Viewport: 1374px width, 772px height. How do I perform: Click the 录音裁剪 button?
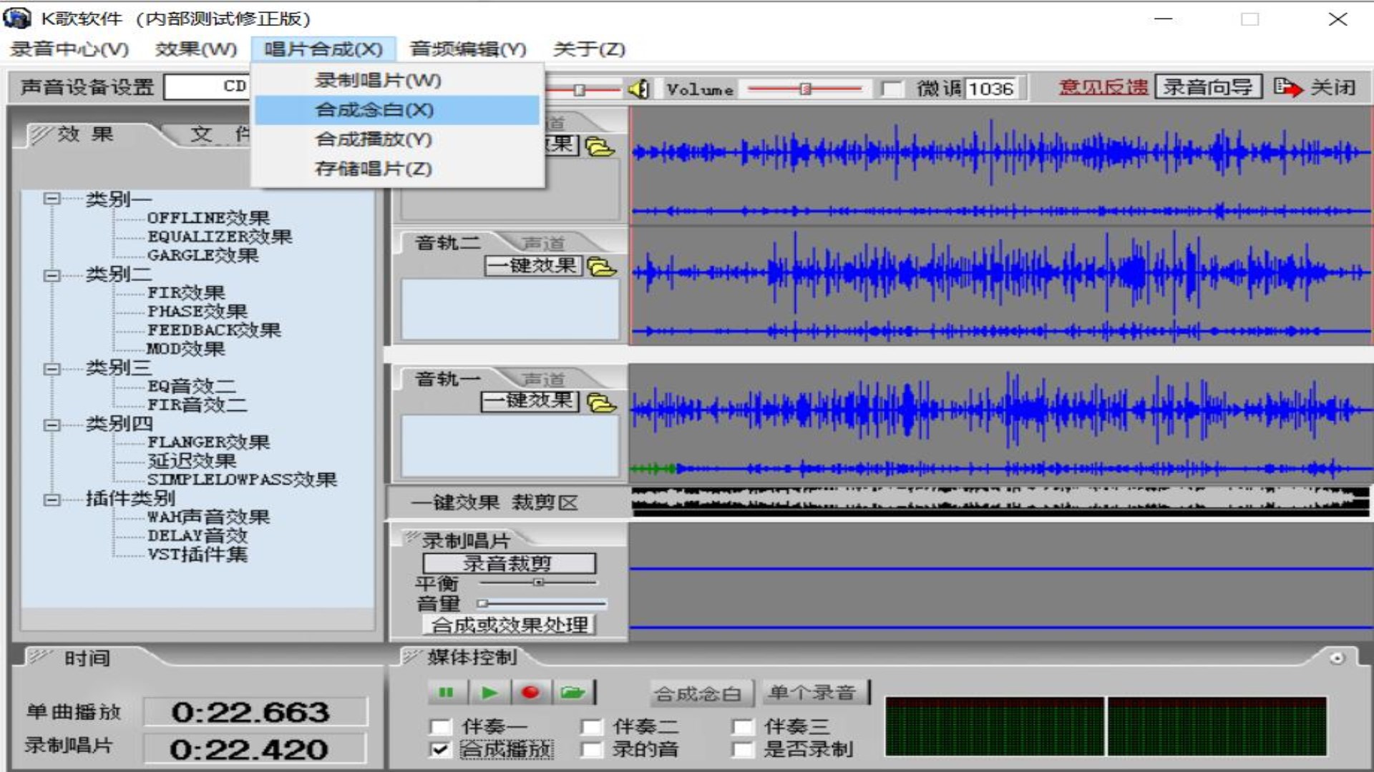coord(508,563)
